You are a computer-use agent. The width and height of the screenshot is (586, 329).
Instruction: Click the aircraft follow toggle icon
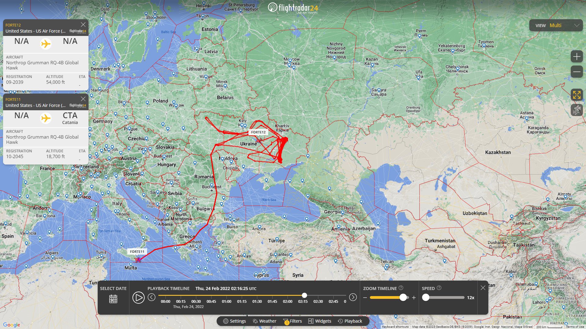tap(577, 110)
